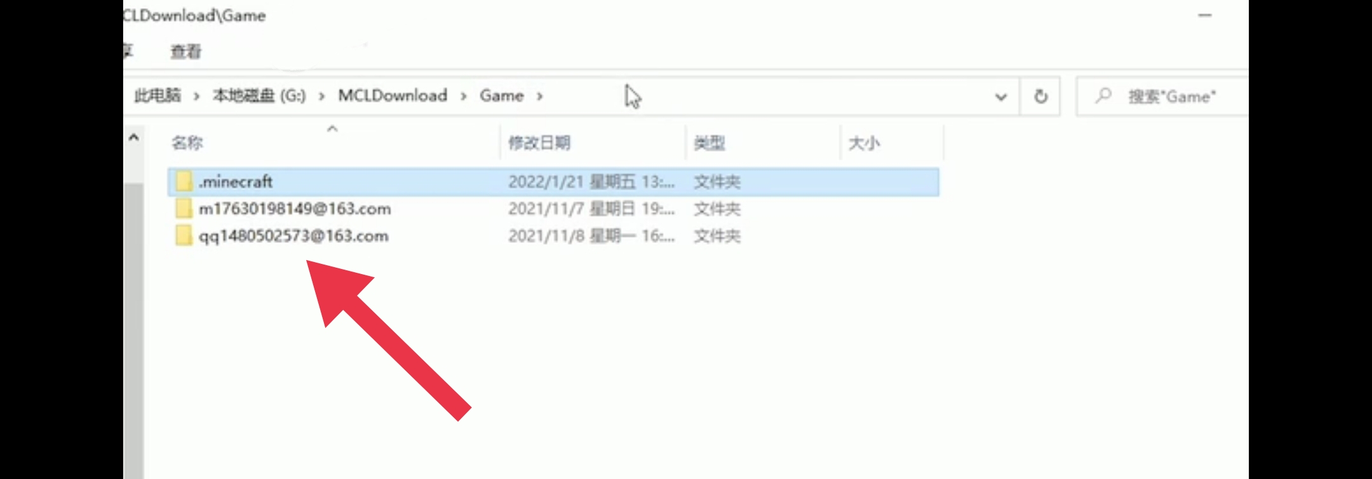1372x479 pixels.
Task: Select the .minecraft folder icon
Action: 184,181
